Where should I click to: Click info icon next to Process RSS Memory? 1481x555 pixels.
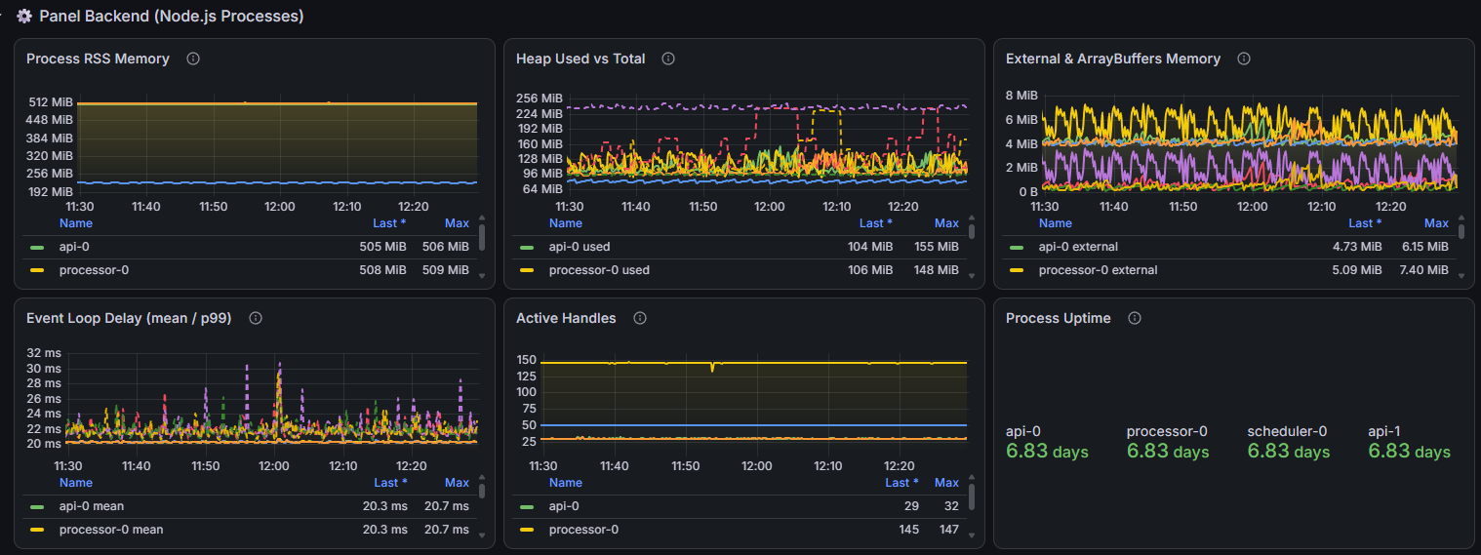click(193, 59)
